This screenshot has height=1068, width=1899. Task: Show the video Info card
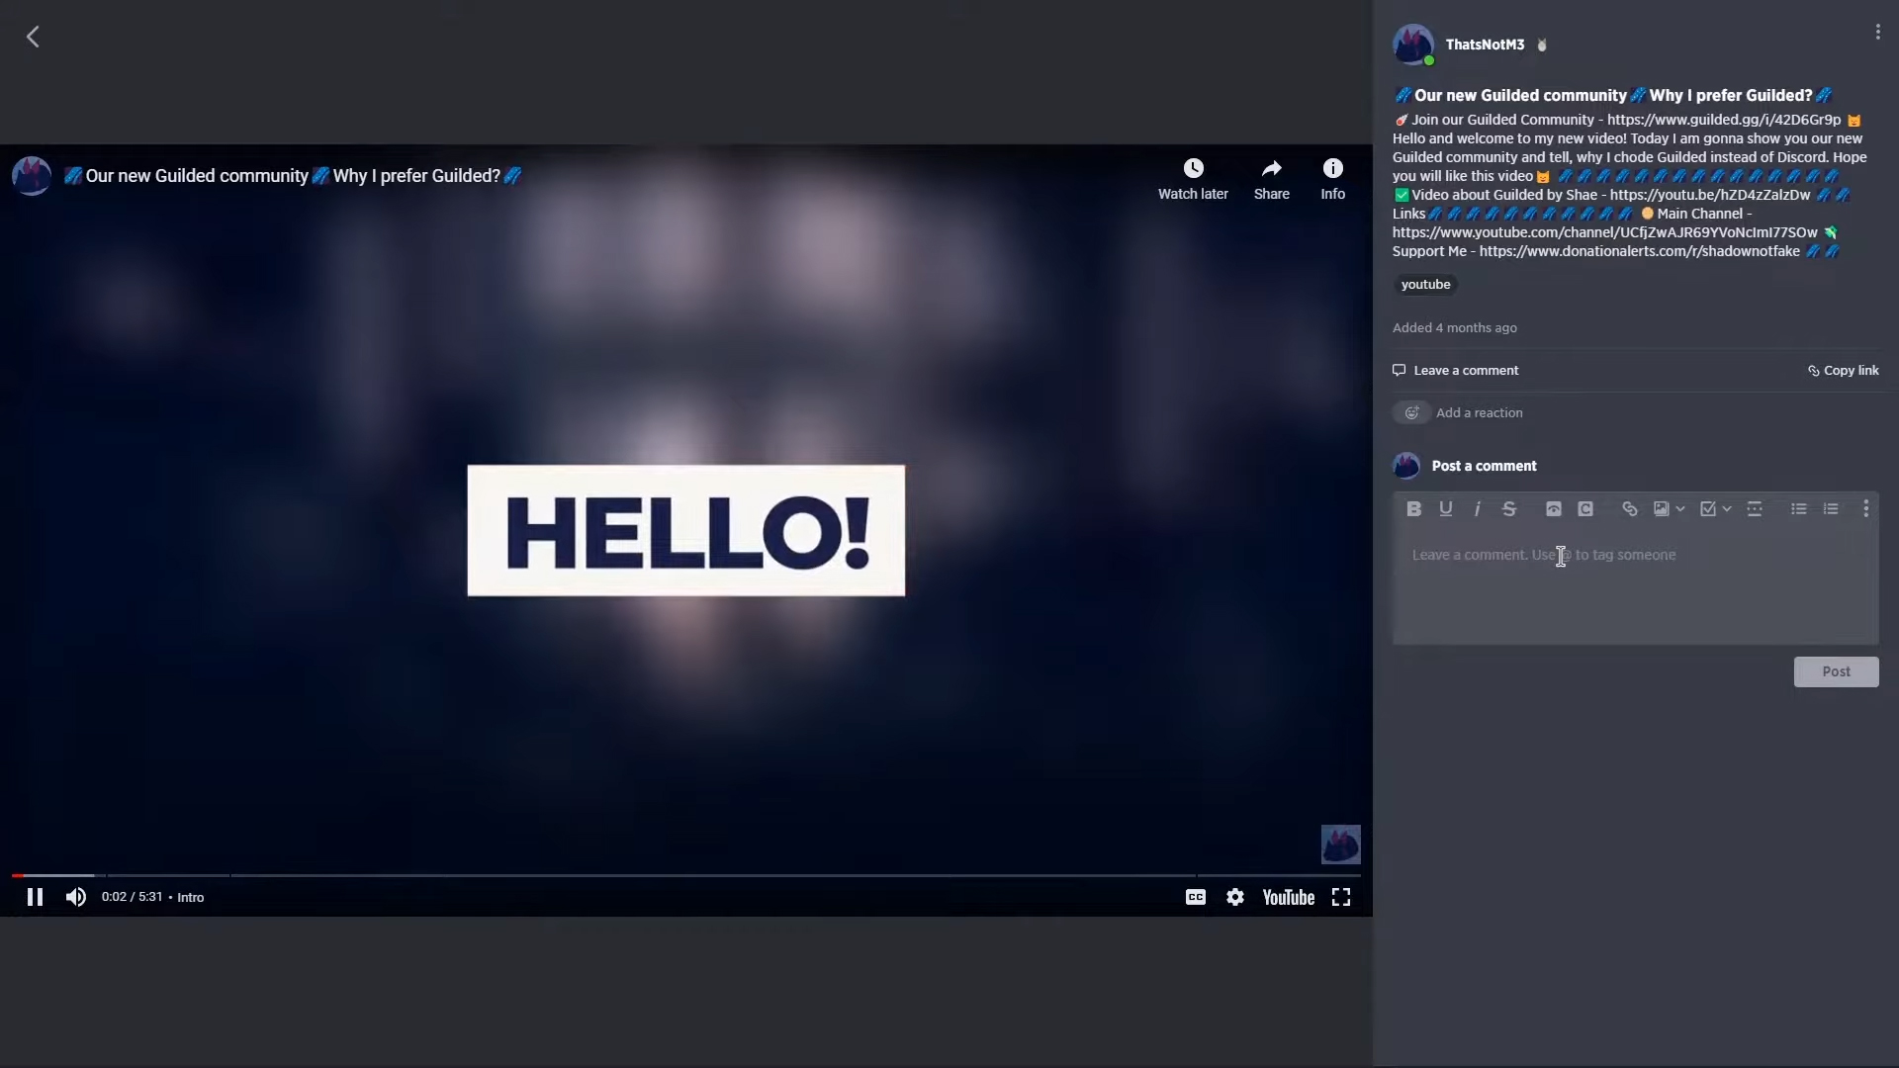(x=1332, y=179)
